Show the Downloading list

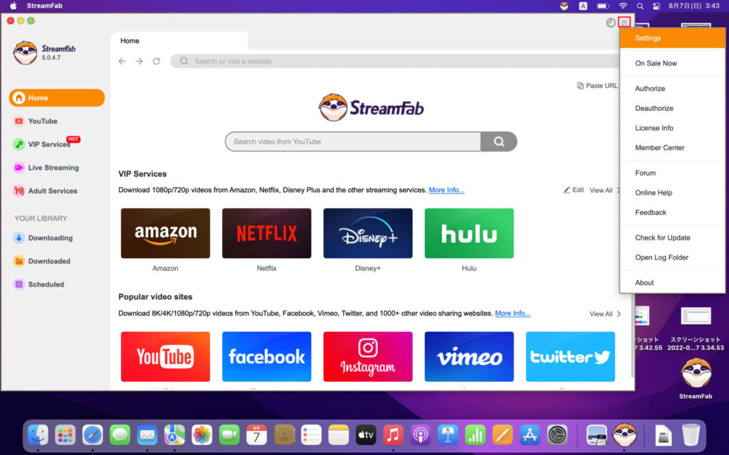pos(43,238)
